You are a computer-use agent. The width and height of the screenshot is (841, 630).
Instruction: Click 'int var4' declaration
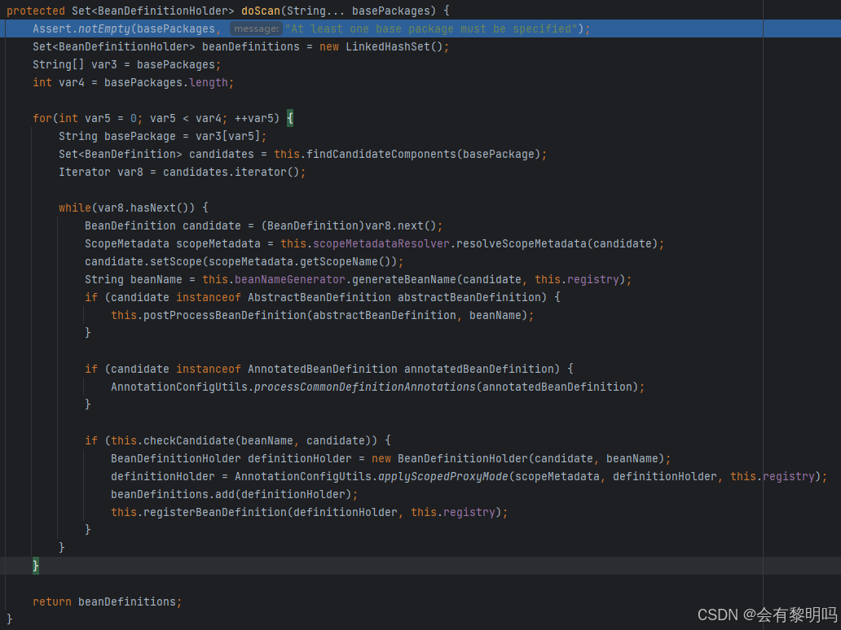coord(59,82)
